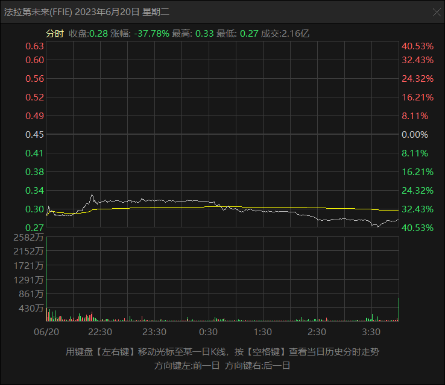Click the low value 最低: 0.27
Screen dimensions: 445x385
pos(238,34)
